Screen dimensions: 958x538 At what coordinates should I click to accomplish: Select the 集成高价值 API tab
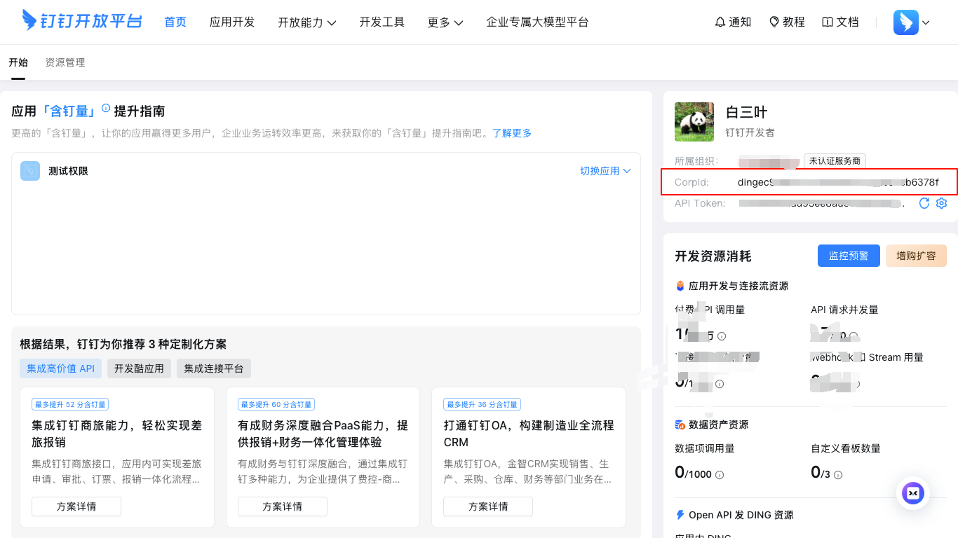coord(61,368)
